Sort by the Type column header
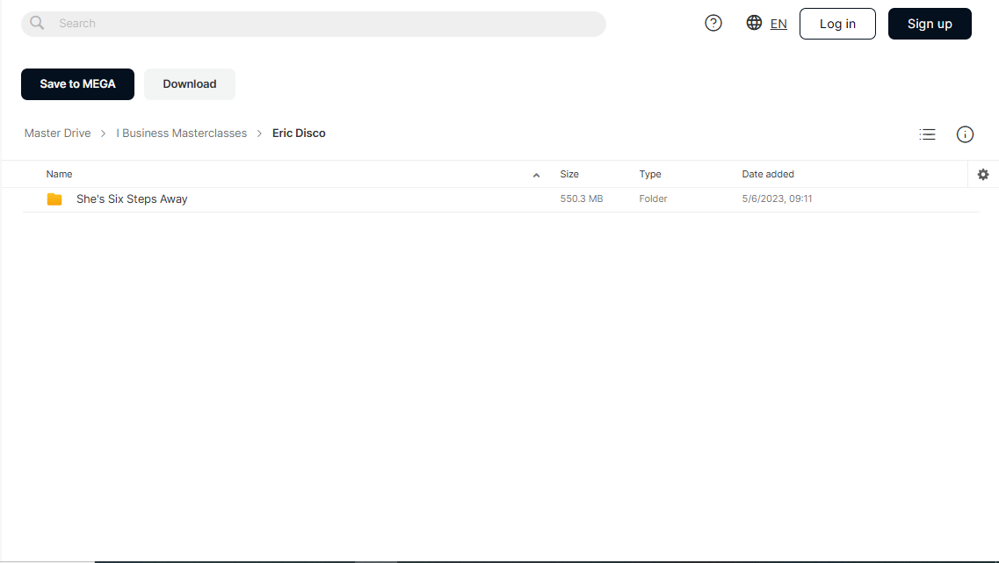The width and height of the screenshot is (999, 563). point(650,174)
